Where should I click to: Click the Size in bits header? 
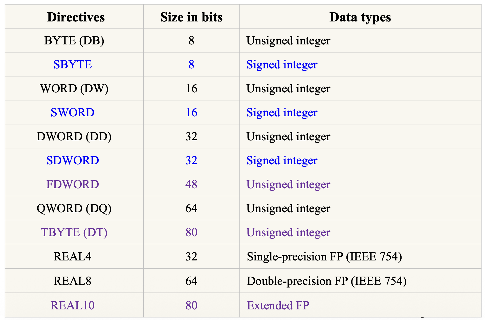[191, 17]
